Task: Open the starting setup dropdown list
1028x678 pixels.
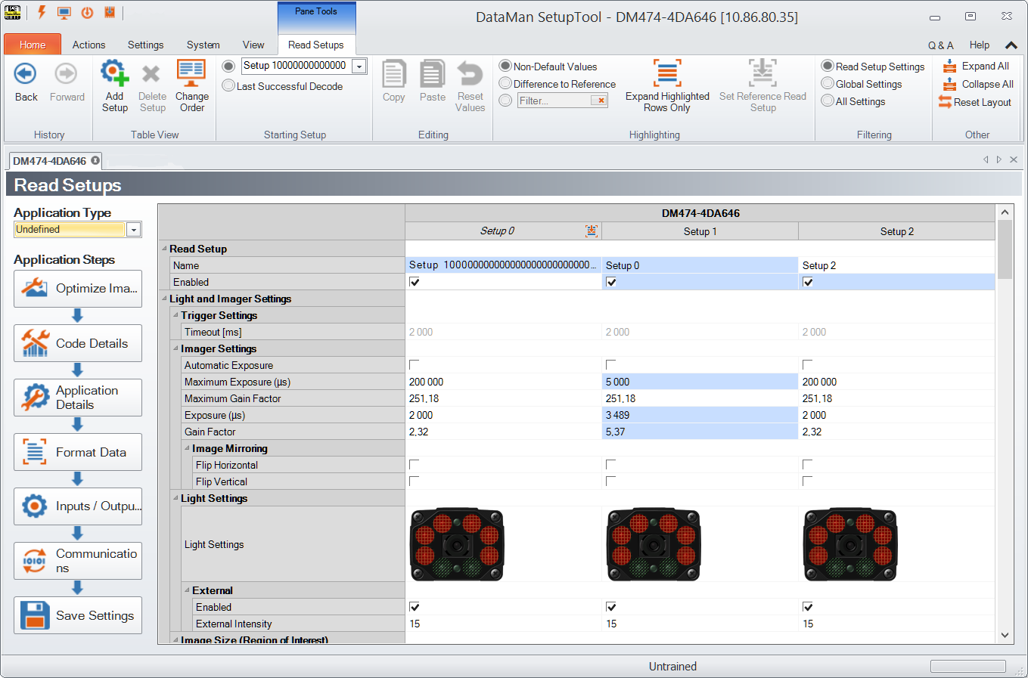Action: pyautogui.click(x=360, y=67)
